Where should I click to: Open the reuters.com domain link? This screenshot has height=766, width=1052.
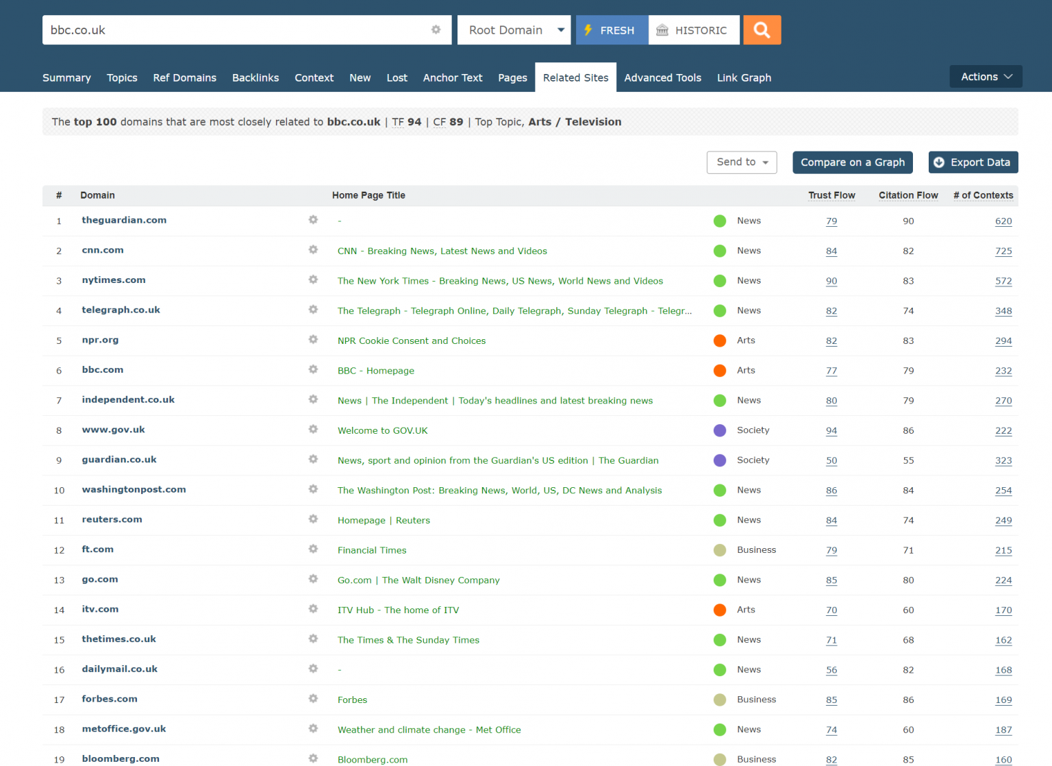point(112,519)
